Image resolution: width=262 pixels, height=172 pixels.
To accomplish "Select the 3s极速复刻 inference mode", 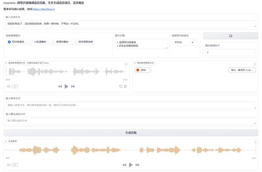I will coord(38,42).
